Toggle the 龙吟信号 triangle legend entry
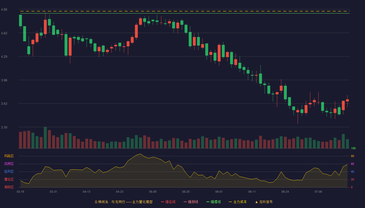 click(x=264, y=202)
